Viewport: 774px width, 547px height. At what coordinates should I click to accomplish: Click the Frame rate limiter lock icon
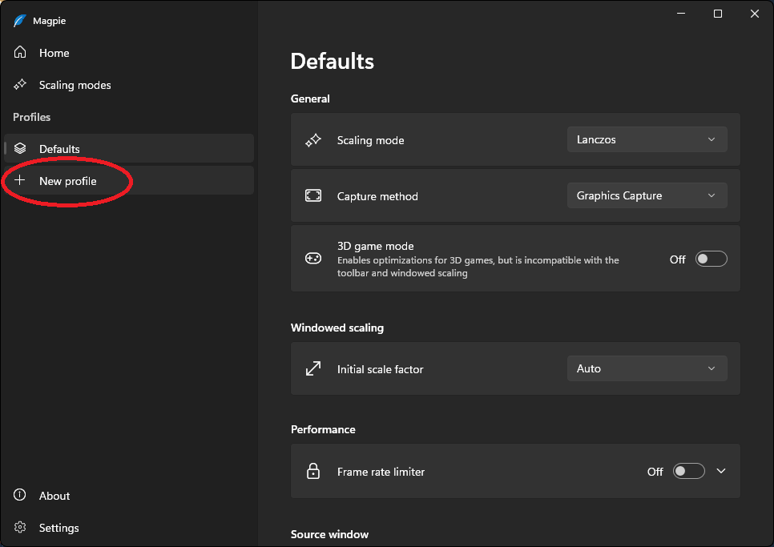[313, 472]
